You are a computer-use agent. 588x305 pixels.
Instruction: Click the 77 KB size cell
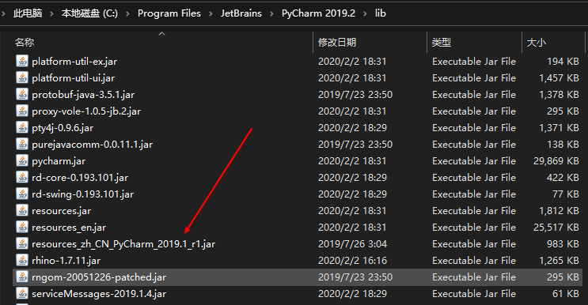point(566,194)
